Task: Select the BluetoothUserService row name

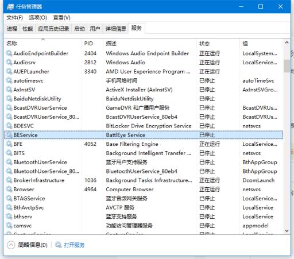Action: (x=40, y=162)
